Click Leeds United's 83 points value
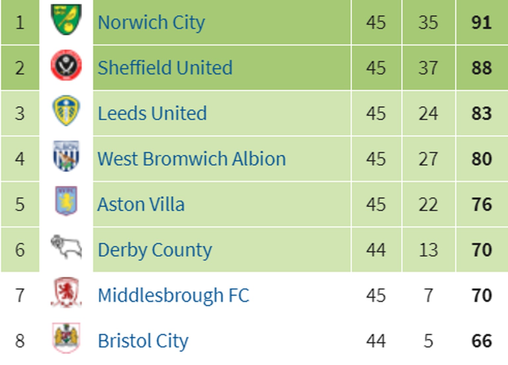The width and height of the screenshot is (508, 365). click(x=482, y=113)
